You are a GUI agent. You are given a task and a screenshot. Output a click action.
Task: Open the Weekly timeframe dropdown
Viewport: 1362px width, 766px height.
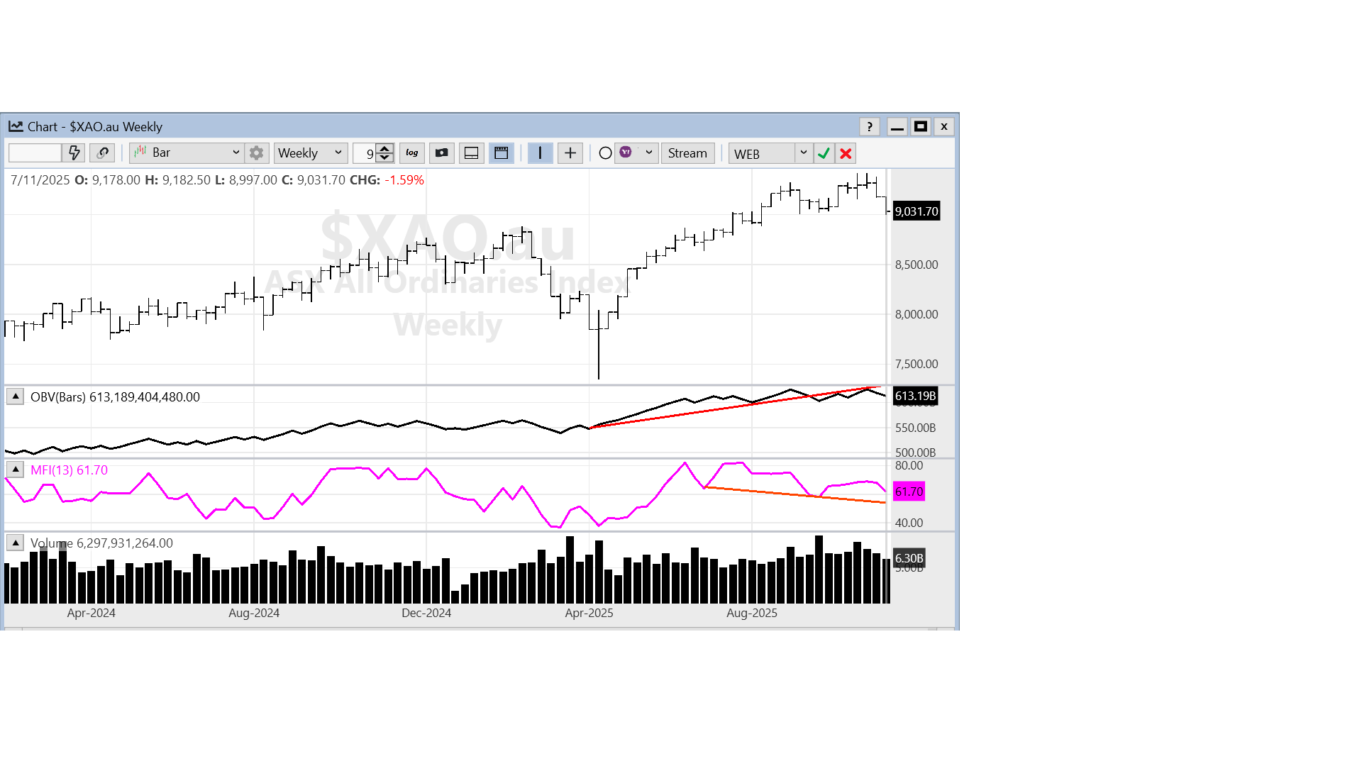point(311,153)
